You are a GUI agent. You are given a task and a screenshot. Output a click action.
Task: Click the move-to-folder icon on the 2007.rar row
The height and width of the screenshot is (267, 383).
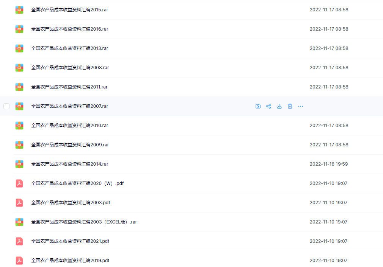click(x=258, y=106)
